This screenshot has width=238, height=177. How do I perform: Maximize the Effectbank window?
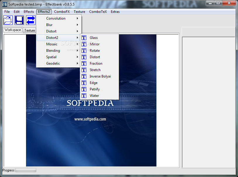[x=218, y=3]
